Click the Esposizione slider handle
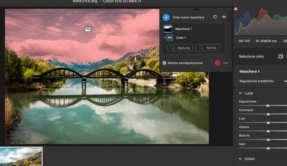287x166 pixels. tap(268, 105)
